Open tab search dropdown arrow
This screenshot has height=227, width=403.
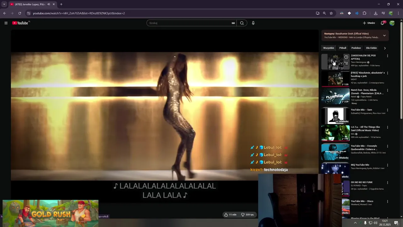tap(4, 4)
